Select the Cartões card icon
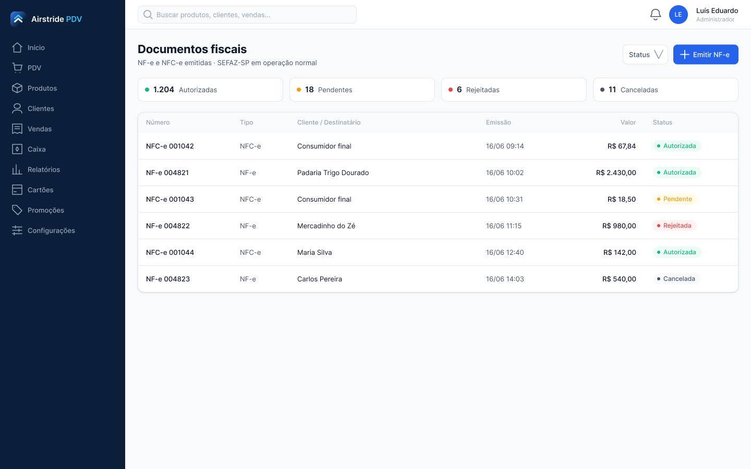Viewport: 751px width, 469px height. pos(17,190)
